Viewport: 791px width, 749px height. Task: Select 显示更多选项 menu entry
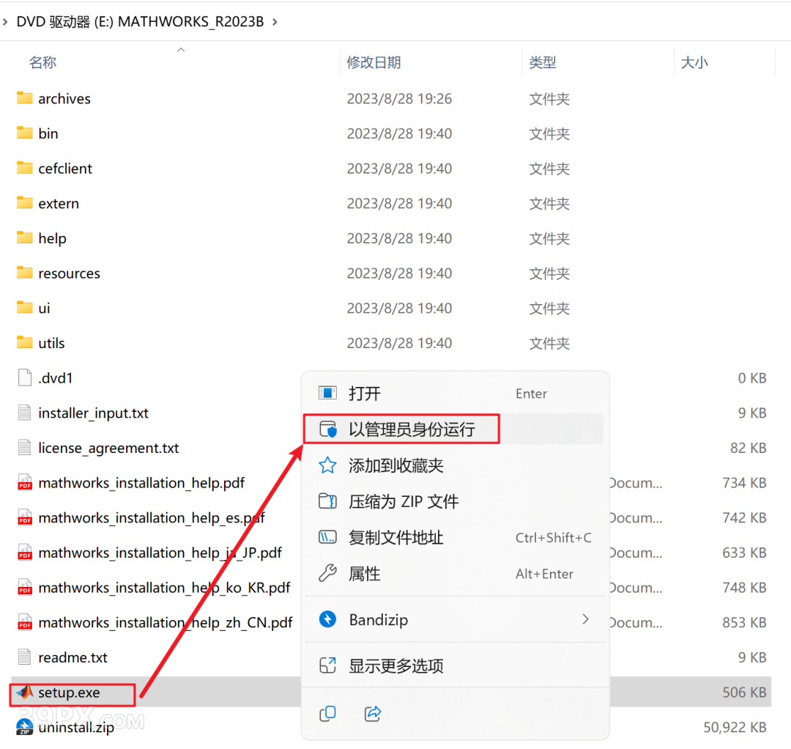455,665
